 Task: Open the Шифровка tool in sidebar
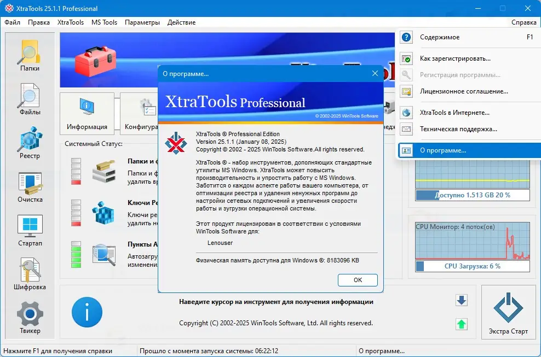pyautogui.click(x=30, y=274)
